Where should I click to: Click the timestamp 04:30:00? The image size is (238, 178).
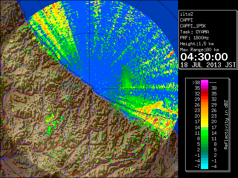tap(204, 57)
